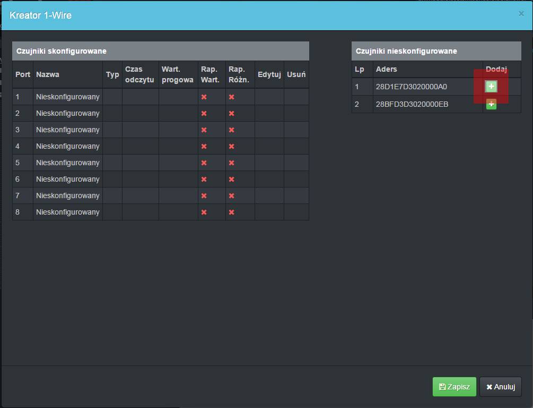Image resolution: width=533 pixels, height=408 pixels.
Task: Click the Nazwa column header
Action: click(x=48, y=74)
